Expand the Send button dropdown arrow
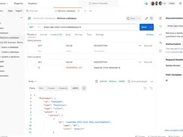The height and width of the screenshot is (137, 183). pyautogui.click(x=151, y=27)
